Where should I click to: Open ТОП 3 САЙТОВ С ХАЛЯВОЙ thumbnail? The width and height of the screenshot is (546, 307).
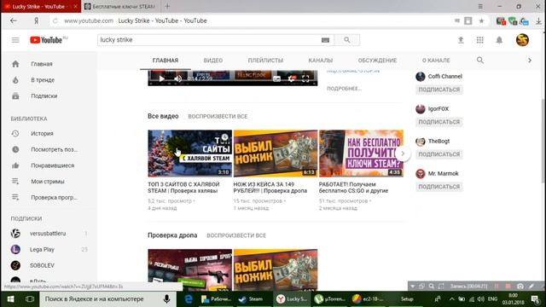coord(189,153)
